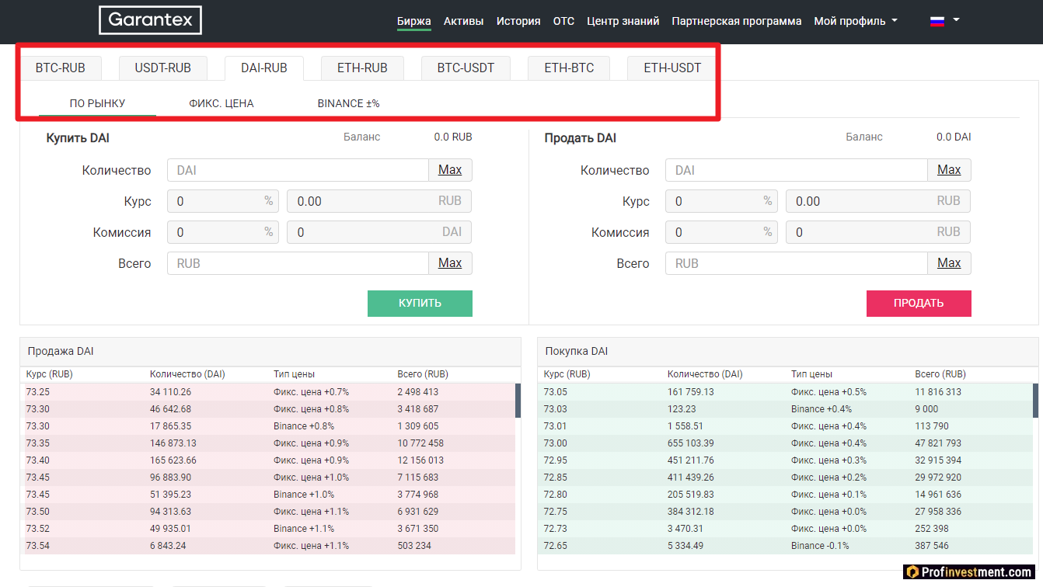Visit the Центр знаний page
This screenshot has height=587, width=1043.
click(623, 21)
